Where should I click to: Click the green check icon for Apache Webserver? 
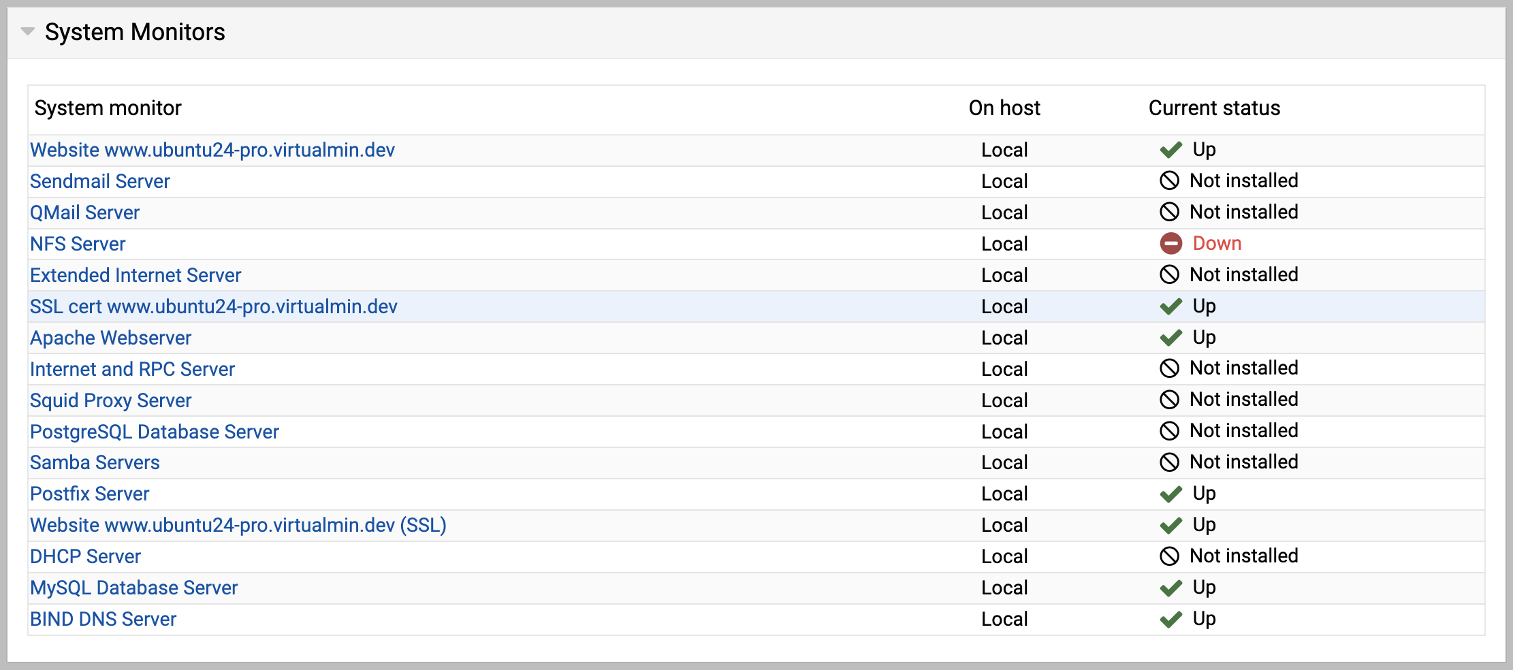point(1171,338)
